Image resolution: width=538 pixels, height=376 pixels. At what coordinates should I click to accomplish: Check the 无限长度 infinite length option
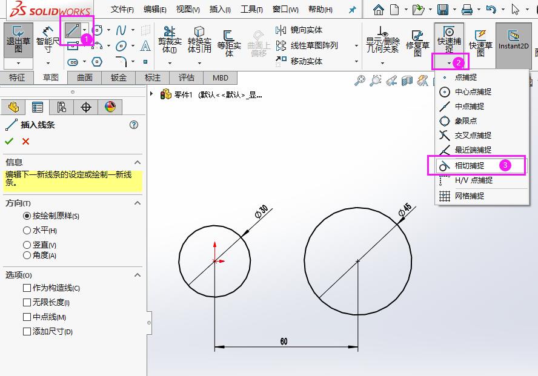pos(25,302)
